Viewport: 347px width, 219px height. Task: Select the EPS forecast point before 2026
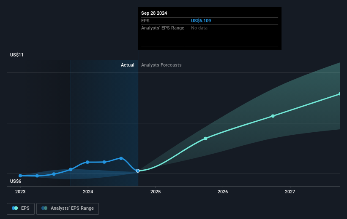point(205,139)
